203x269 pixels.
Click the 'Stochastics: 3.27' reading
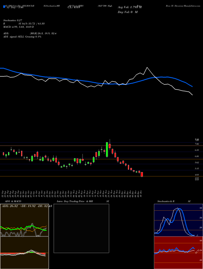[13, 20]
